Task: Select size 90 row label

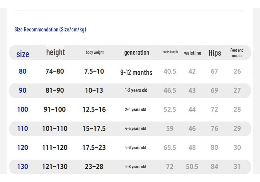Action: [x=23, y=90]
